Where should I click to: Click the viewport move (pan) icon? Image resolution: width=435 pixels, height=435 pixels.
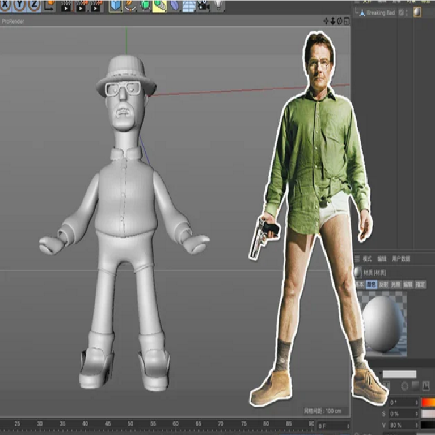tap(326, 21)
